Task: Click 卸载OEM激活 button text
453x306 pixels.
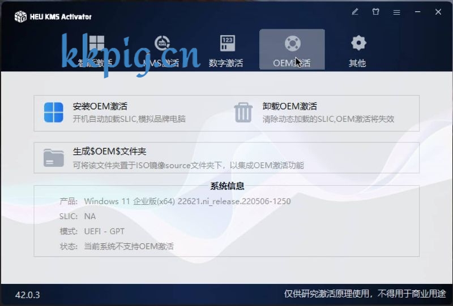Action: (290, 106)
